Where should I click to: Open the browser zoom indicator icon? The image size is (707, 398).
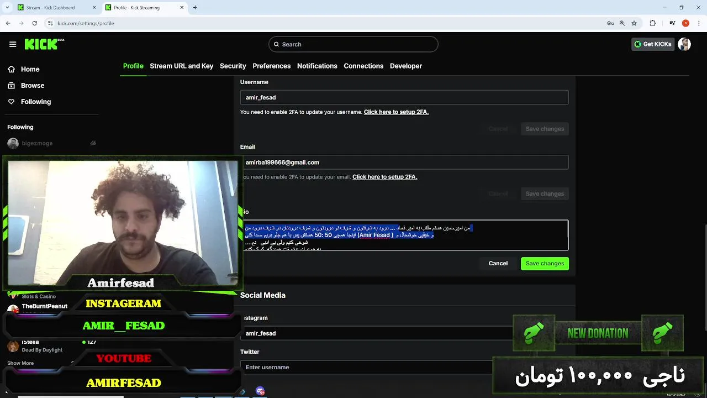point(622,23)
